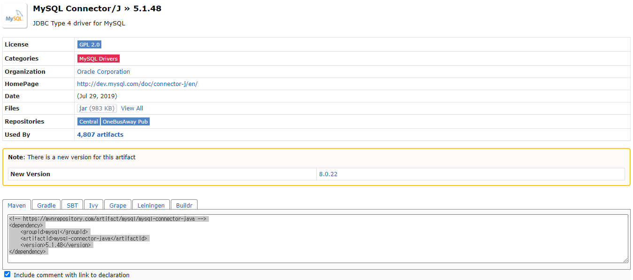This screenshot has height=280, width=633.
Task: Switch to the SBT tab
Action: [x=72, y=205]
